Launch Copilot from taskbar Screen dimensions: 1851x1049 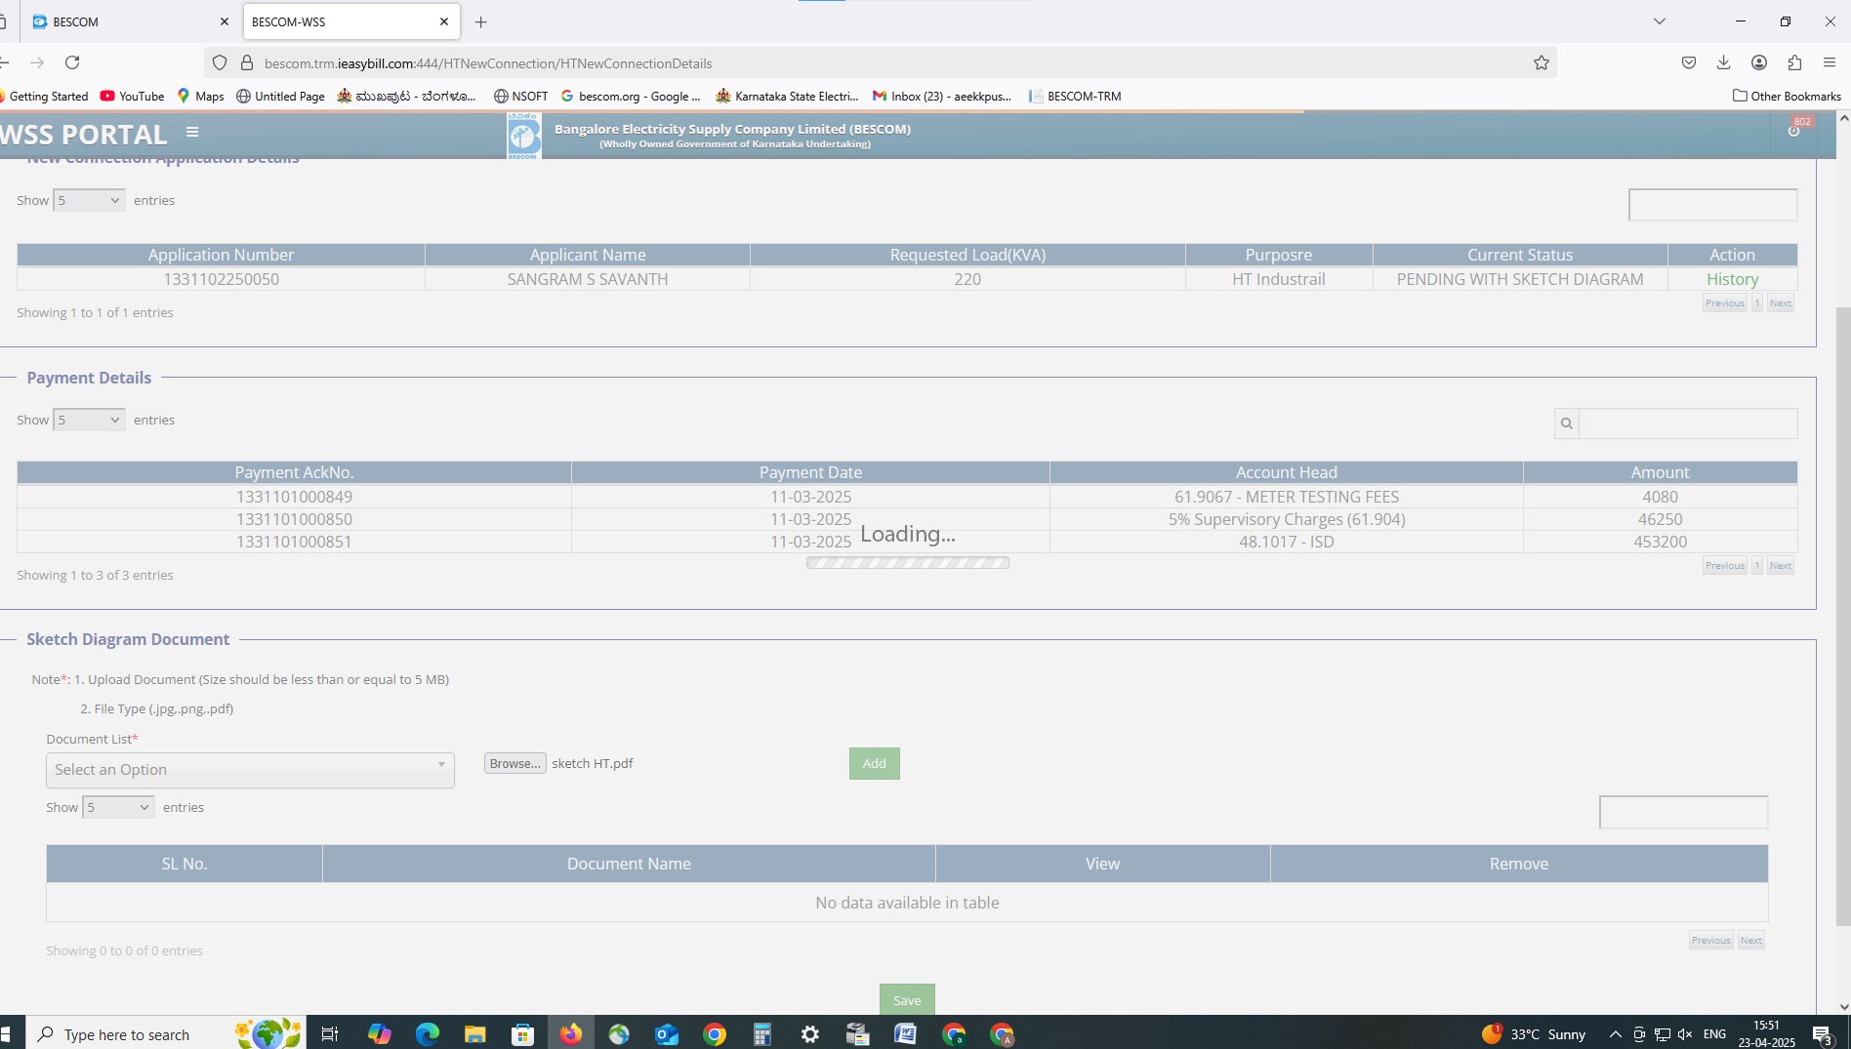[379, 1033]
